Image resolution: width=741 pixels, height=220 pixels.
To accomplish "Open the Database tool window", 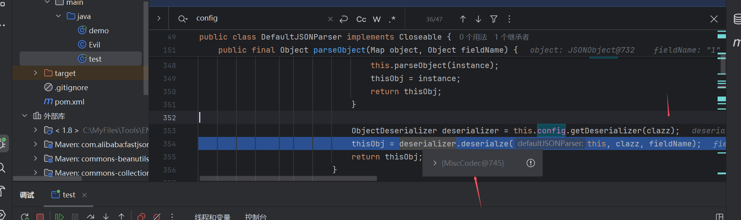I will tap(737, 19).
